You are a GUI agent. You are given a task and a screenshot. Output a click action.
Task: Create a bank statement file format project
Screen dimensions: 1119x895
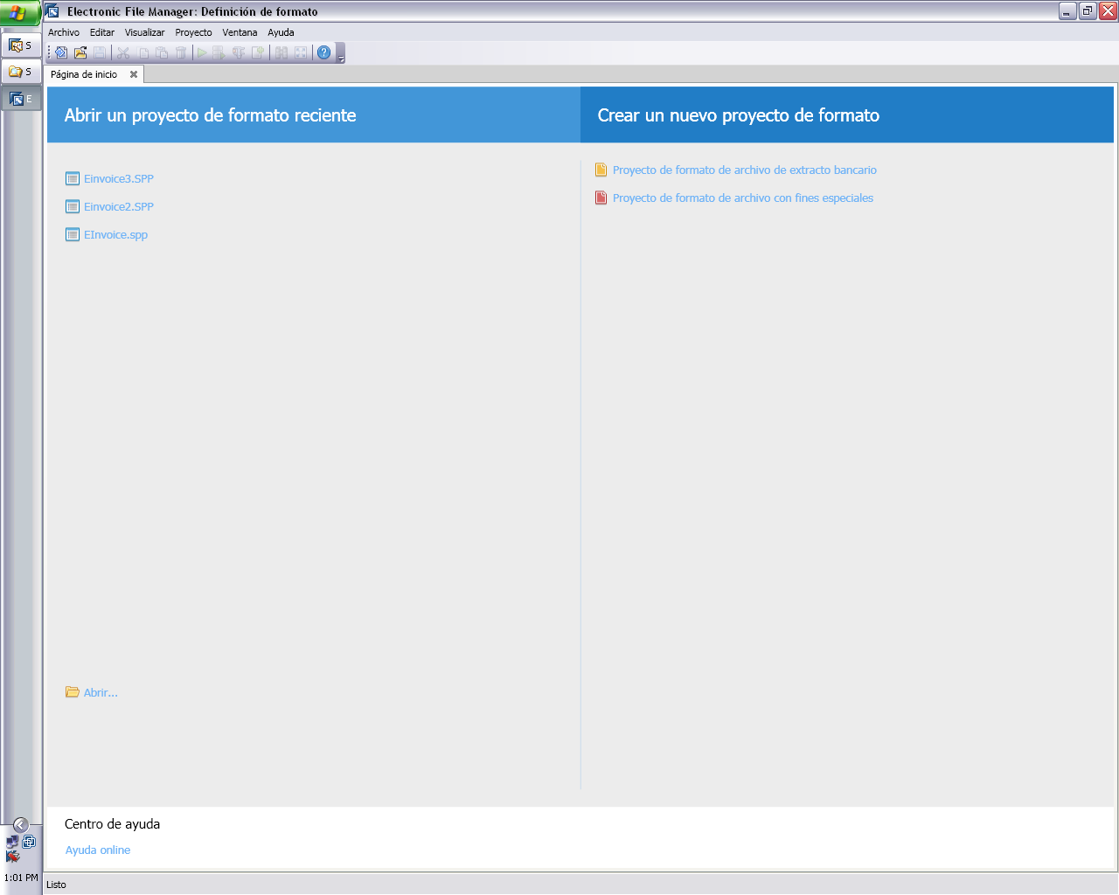point(744,170)
